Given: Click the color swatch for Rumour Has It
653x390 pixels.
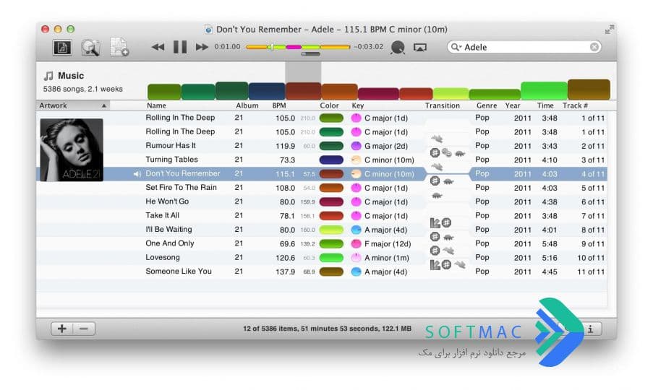Looking at the screenshot, I should (331, 146).
